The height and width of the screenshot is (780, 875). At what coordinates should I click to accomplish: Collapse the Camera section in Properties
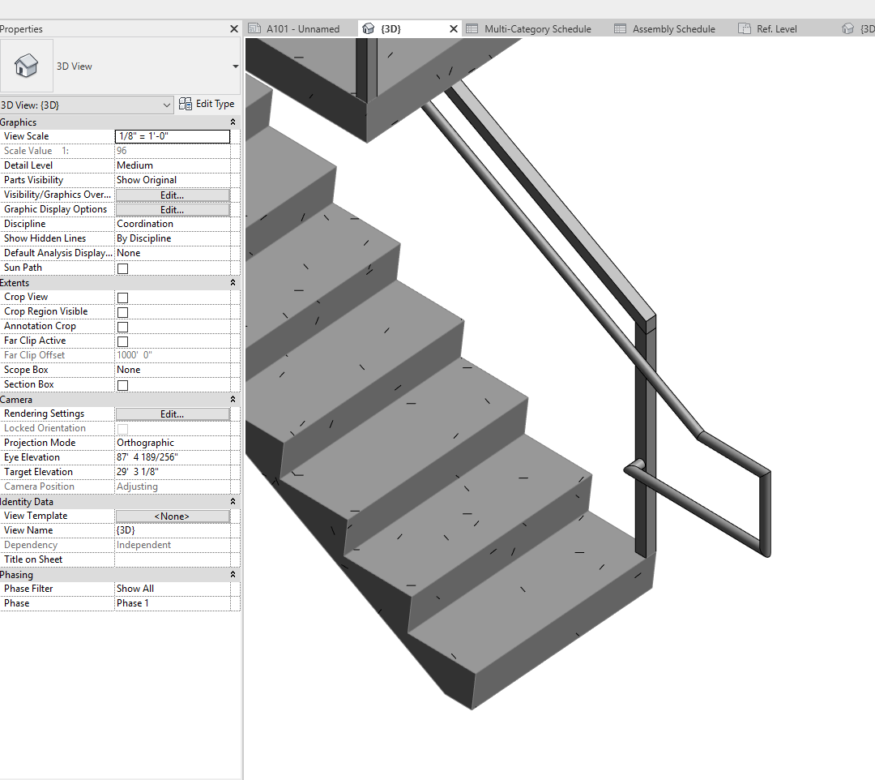click(x=233, y=399)
